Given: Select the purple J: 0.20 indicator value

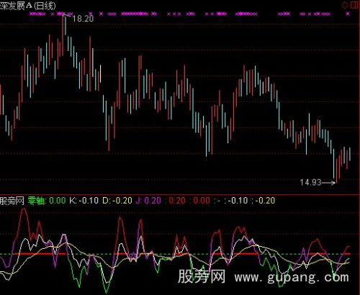Looking at the screenshot, I should 148,201.
